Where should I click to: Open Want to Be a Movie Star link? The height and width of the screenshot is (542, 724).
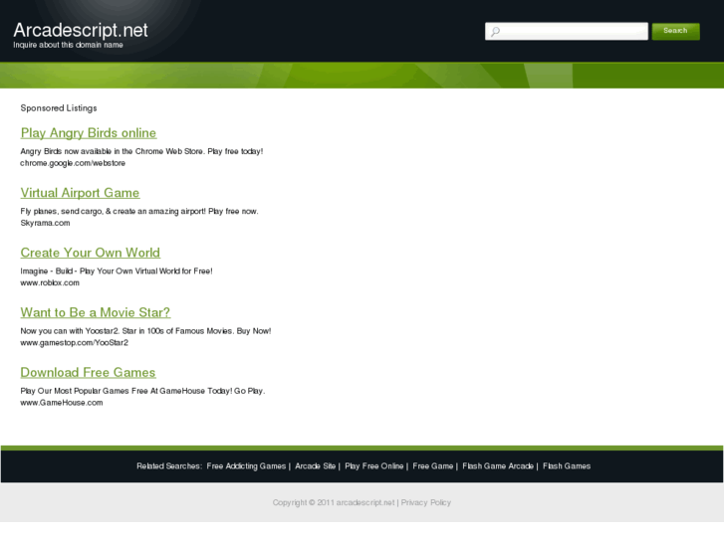pyautogui.click(x=96, y=312)
